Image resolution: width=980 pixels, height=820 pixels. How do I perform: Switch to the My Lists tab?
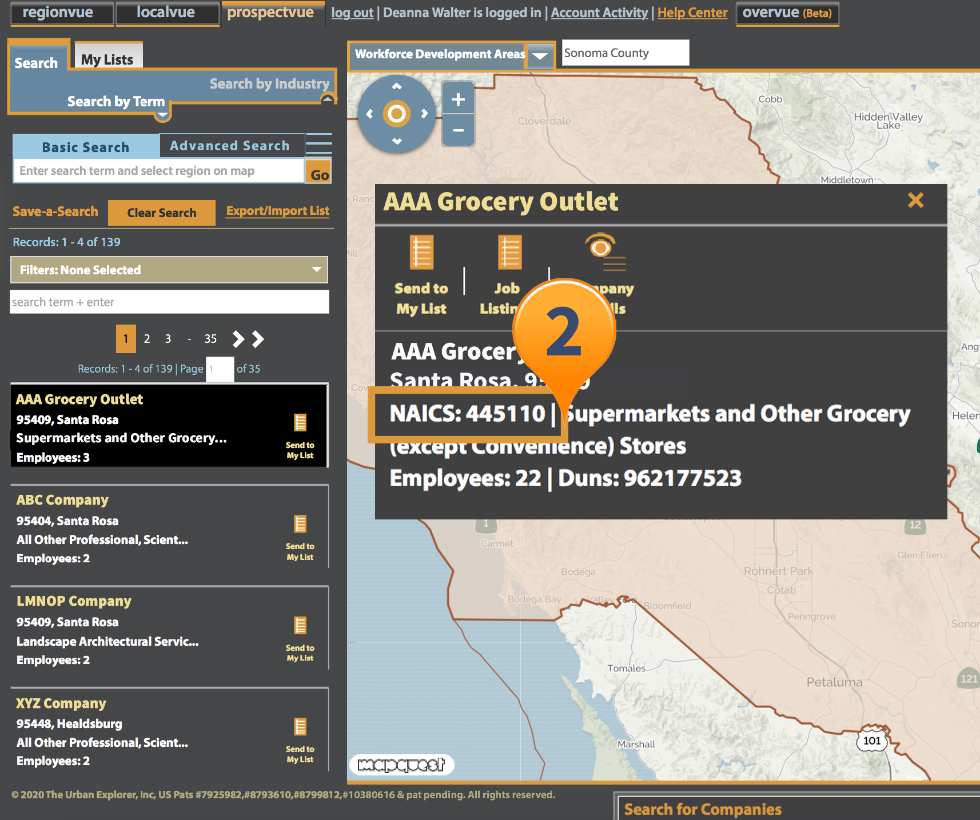coord(107,59)
